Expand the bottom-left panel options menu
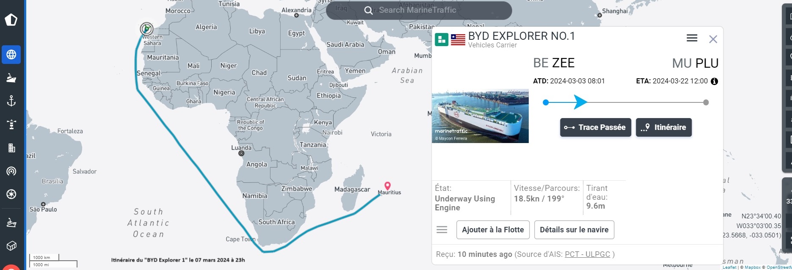 pyautogui.click(x=442, y=230)
